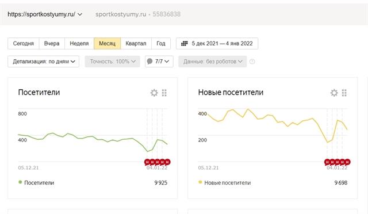Click the help question mark after Данные
Viewport: 368px width, 214px height.
click(252, 62)
